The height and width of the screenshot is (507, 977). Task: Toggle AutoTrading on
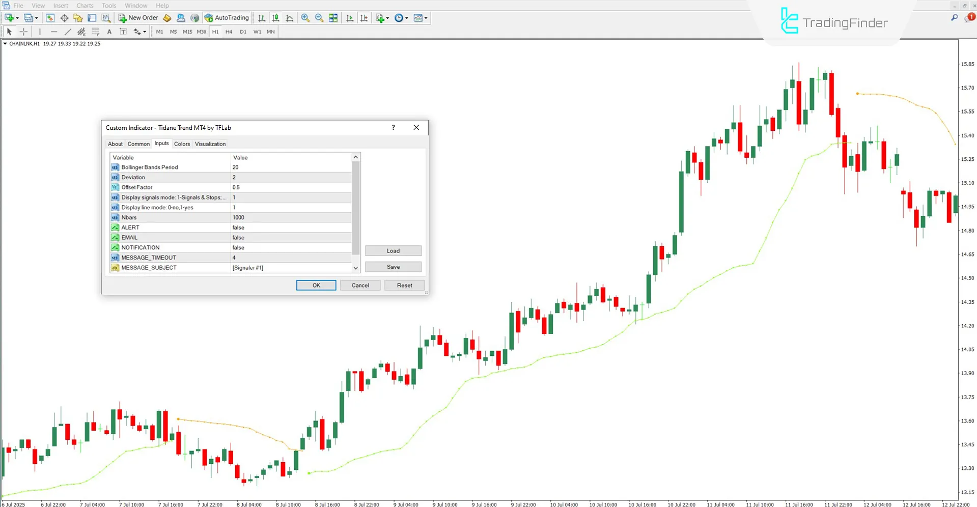(227, 18)
